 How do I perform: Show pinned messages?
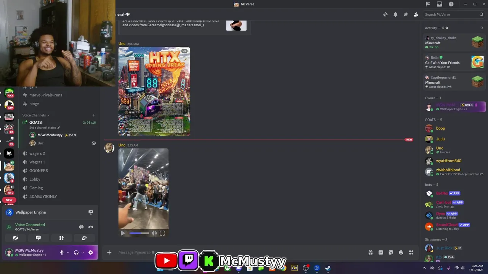pyautogui.click(x=406, y=14)
